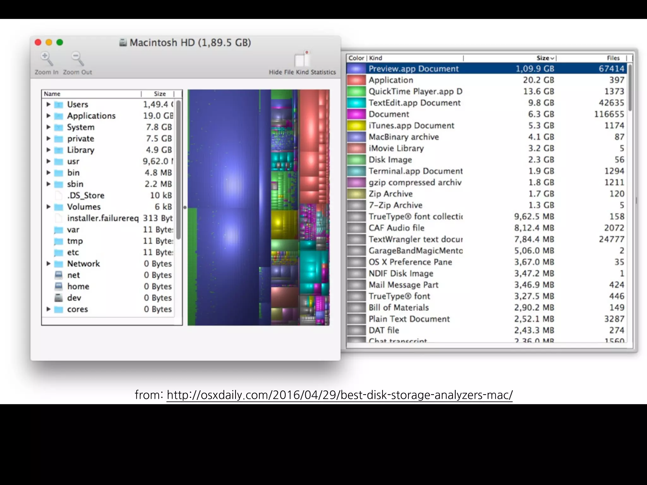Image resolution: width=647 pixels, height=485 pixels.
Task: Open the osxdaily.com source link
Action: 340,395
